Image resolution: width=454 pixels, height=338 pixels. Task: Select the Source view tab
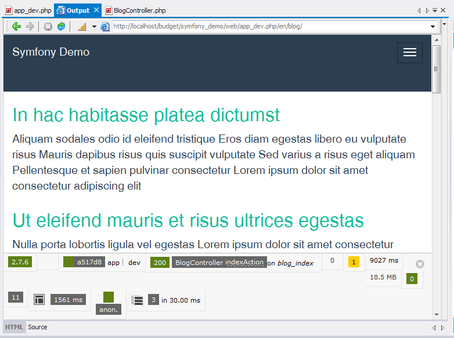click(38, 327)
